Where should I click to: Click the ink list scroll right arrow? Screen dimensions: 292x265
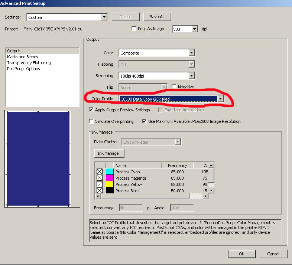[205, 196]
